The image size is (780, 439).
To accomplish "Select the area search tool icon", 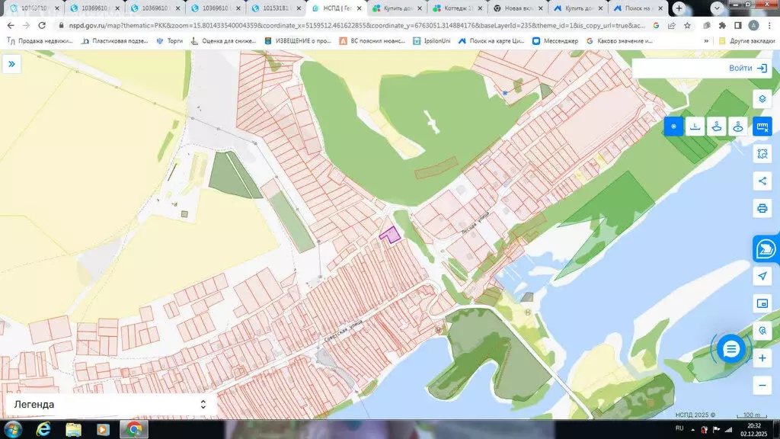I will tap(762, 153).
